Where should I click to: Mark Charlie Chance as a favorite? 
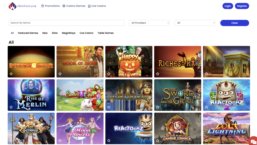pos(158,140)
